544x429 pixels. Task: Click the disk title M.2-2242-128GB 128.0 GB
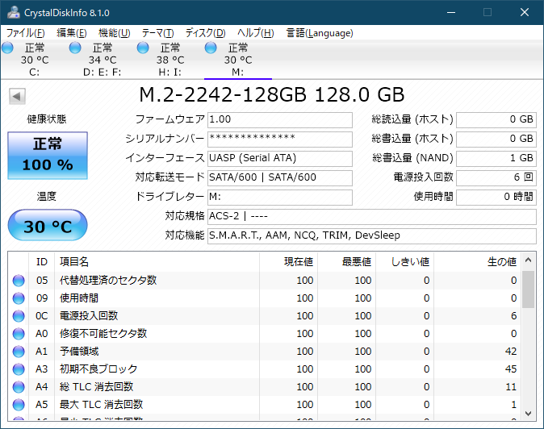[272, 94]
